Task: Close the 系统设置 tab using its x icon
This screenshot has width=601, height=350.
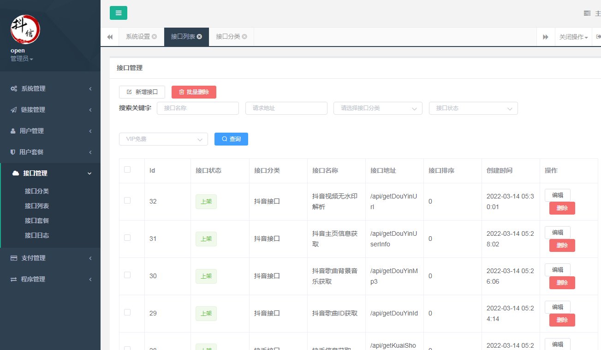Action: click(154, 37)
